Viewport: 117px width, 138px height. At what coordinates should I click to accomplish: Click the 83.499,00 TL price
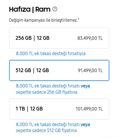tap(90, 38)
